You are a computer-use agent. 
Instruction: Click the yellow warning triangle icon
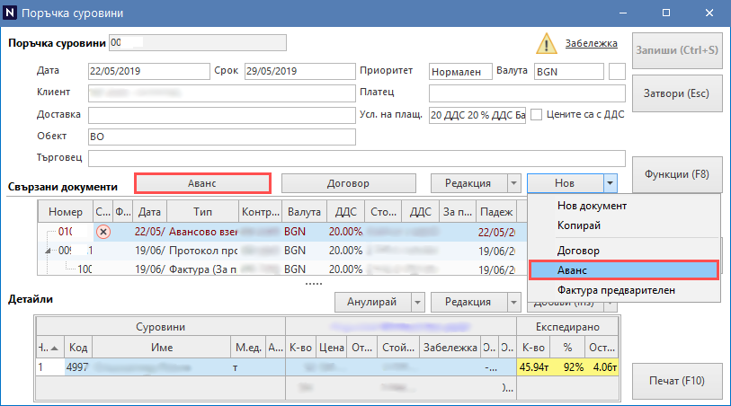pyautogui.click(x=546, y=44)
